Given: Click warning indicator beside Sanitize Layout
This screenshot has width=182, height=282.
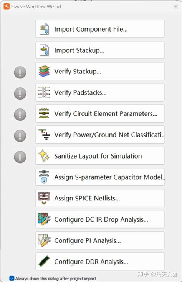Looking at the screenshot, I should (20, 157).
